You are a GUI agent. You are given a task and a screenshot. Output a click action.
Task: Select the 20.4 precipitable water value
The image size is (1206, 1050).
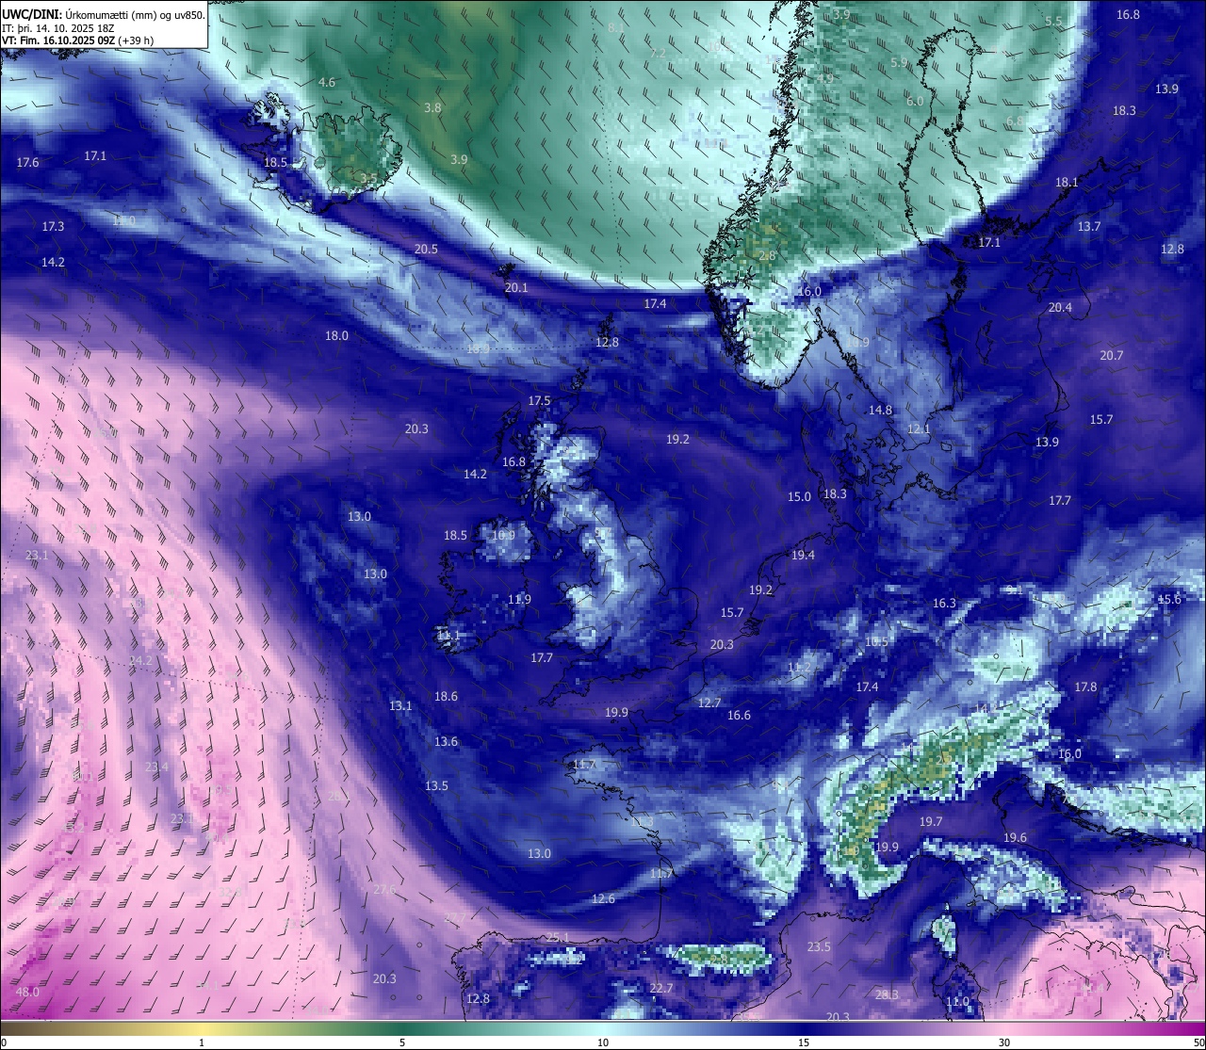1060,307
